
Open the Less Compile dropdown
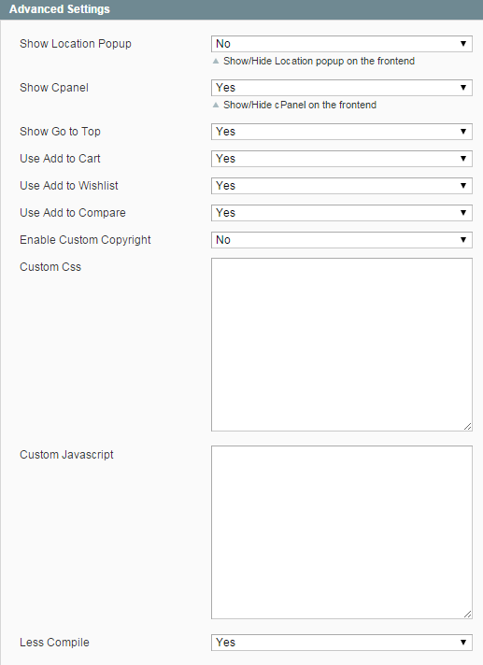[342, 643]
